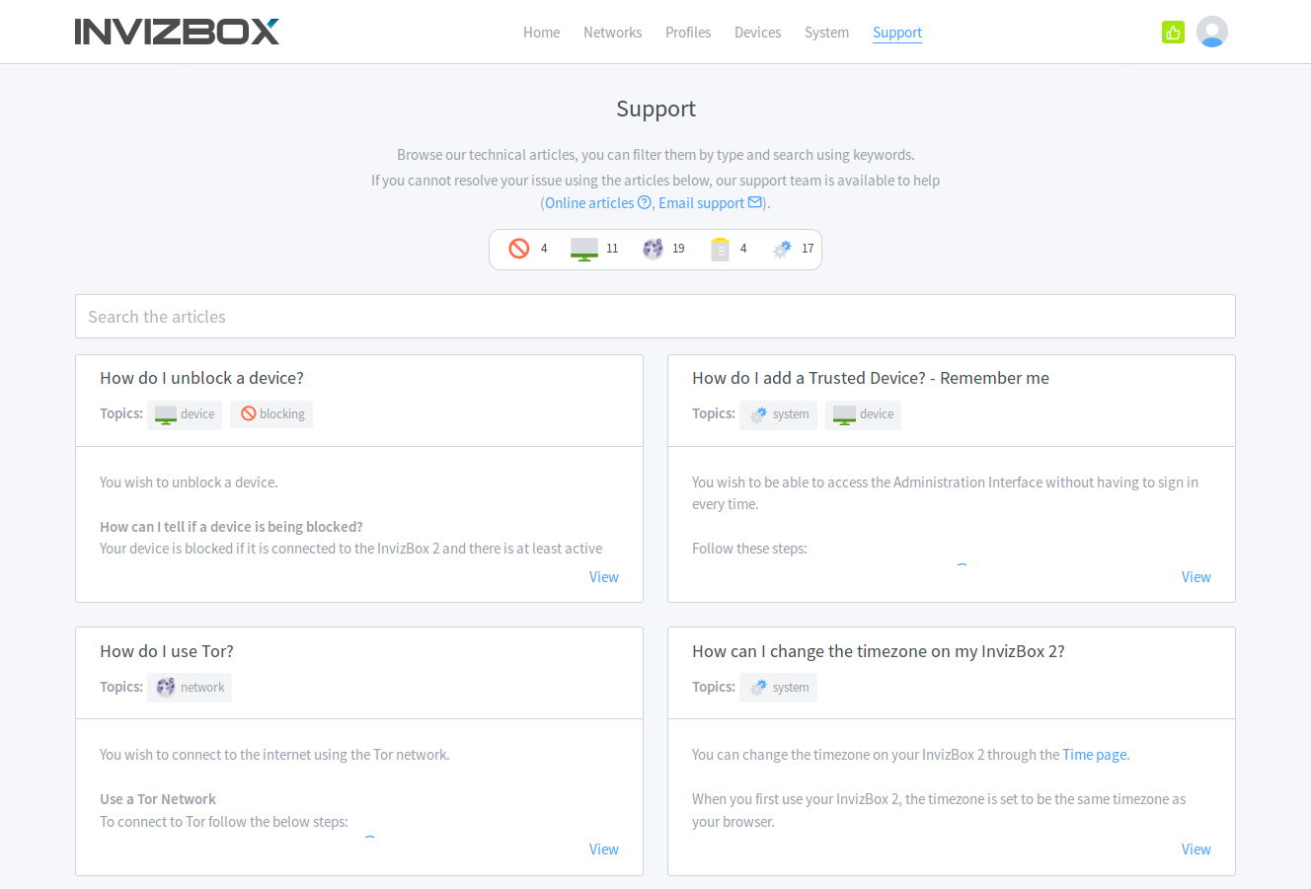The height and width of the screenshot is (889, 1311).
Task: Open the Profiles menu item
Action: (x=688, y=33)
